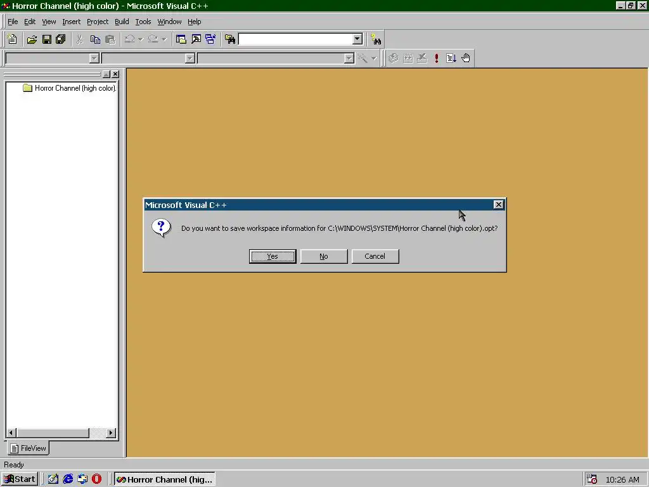
Task: Click the Search help binoculars icon
Action: coord(376,39)
